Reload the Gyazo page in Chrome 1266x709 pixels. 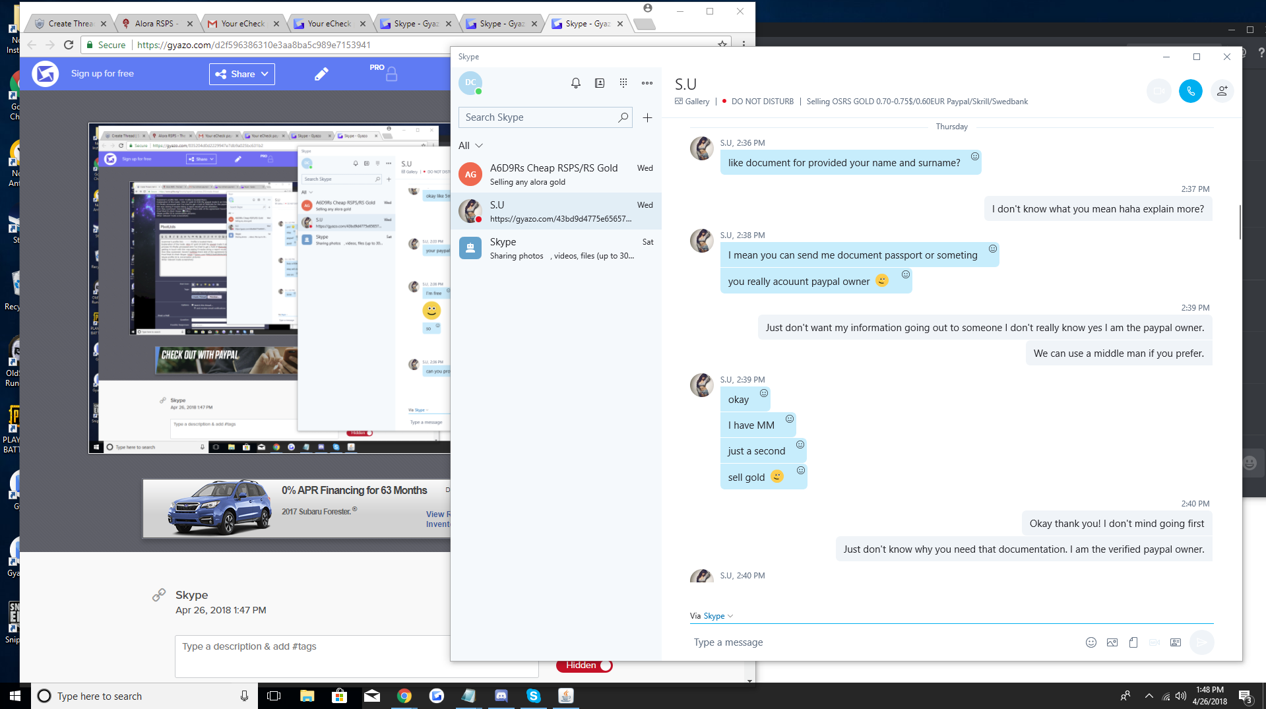click(x=69, y=45)
